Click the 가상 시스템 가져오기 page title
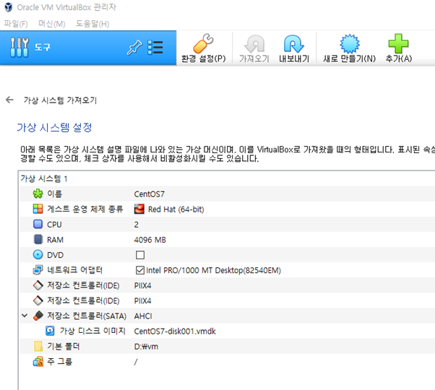This screenshot has height=390, width=435. (60, 100)
